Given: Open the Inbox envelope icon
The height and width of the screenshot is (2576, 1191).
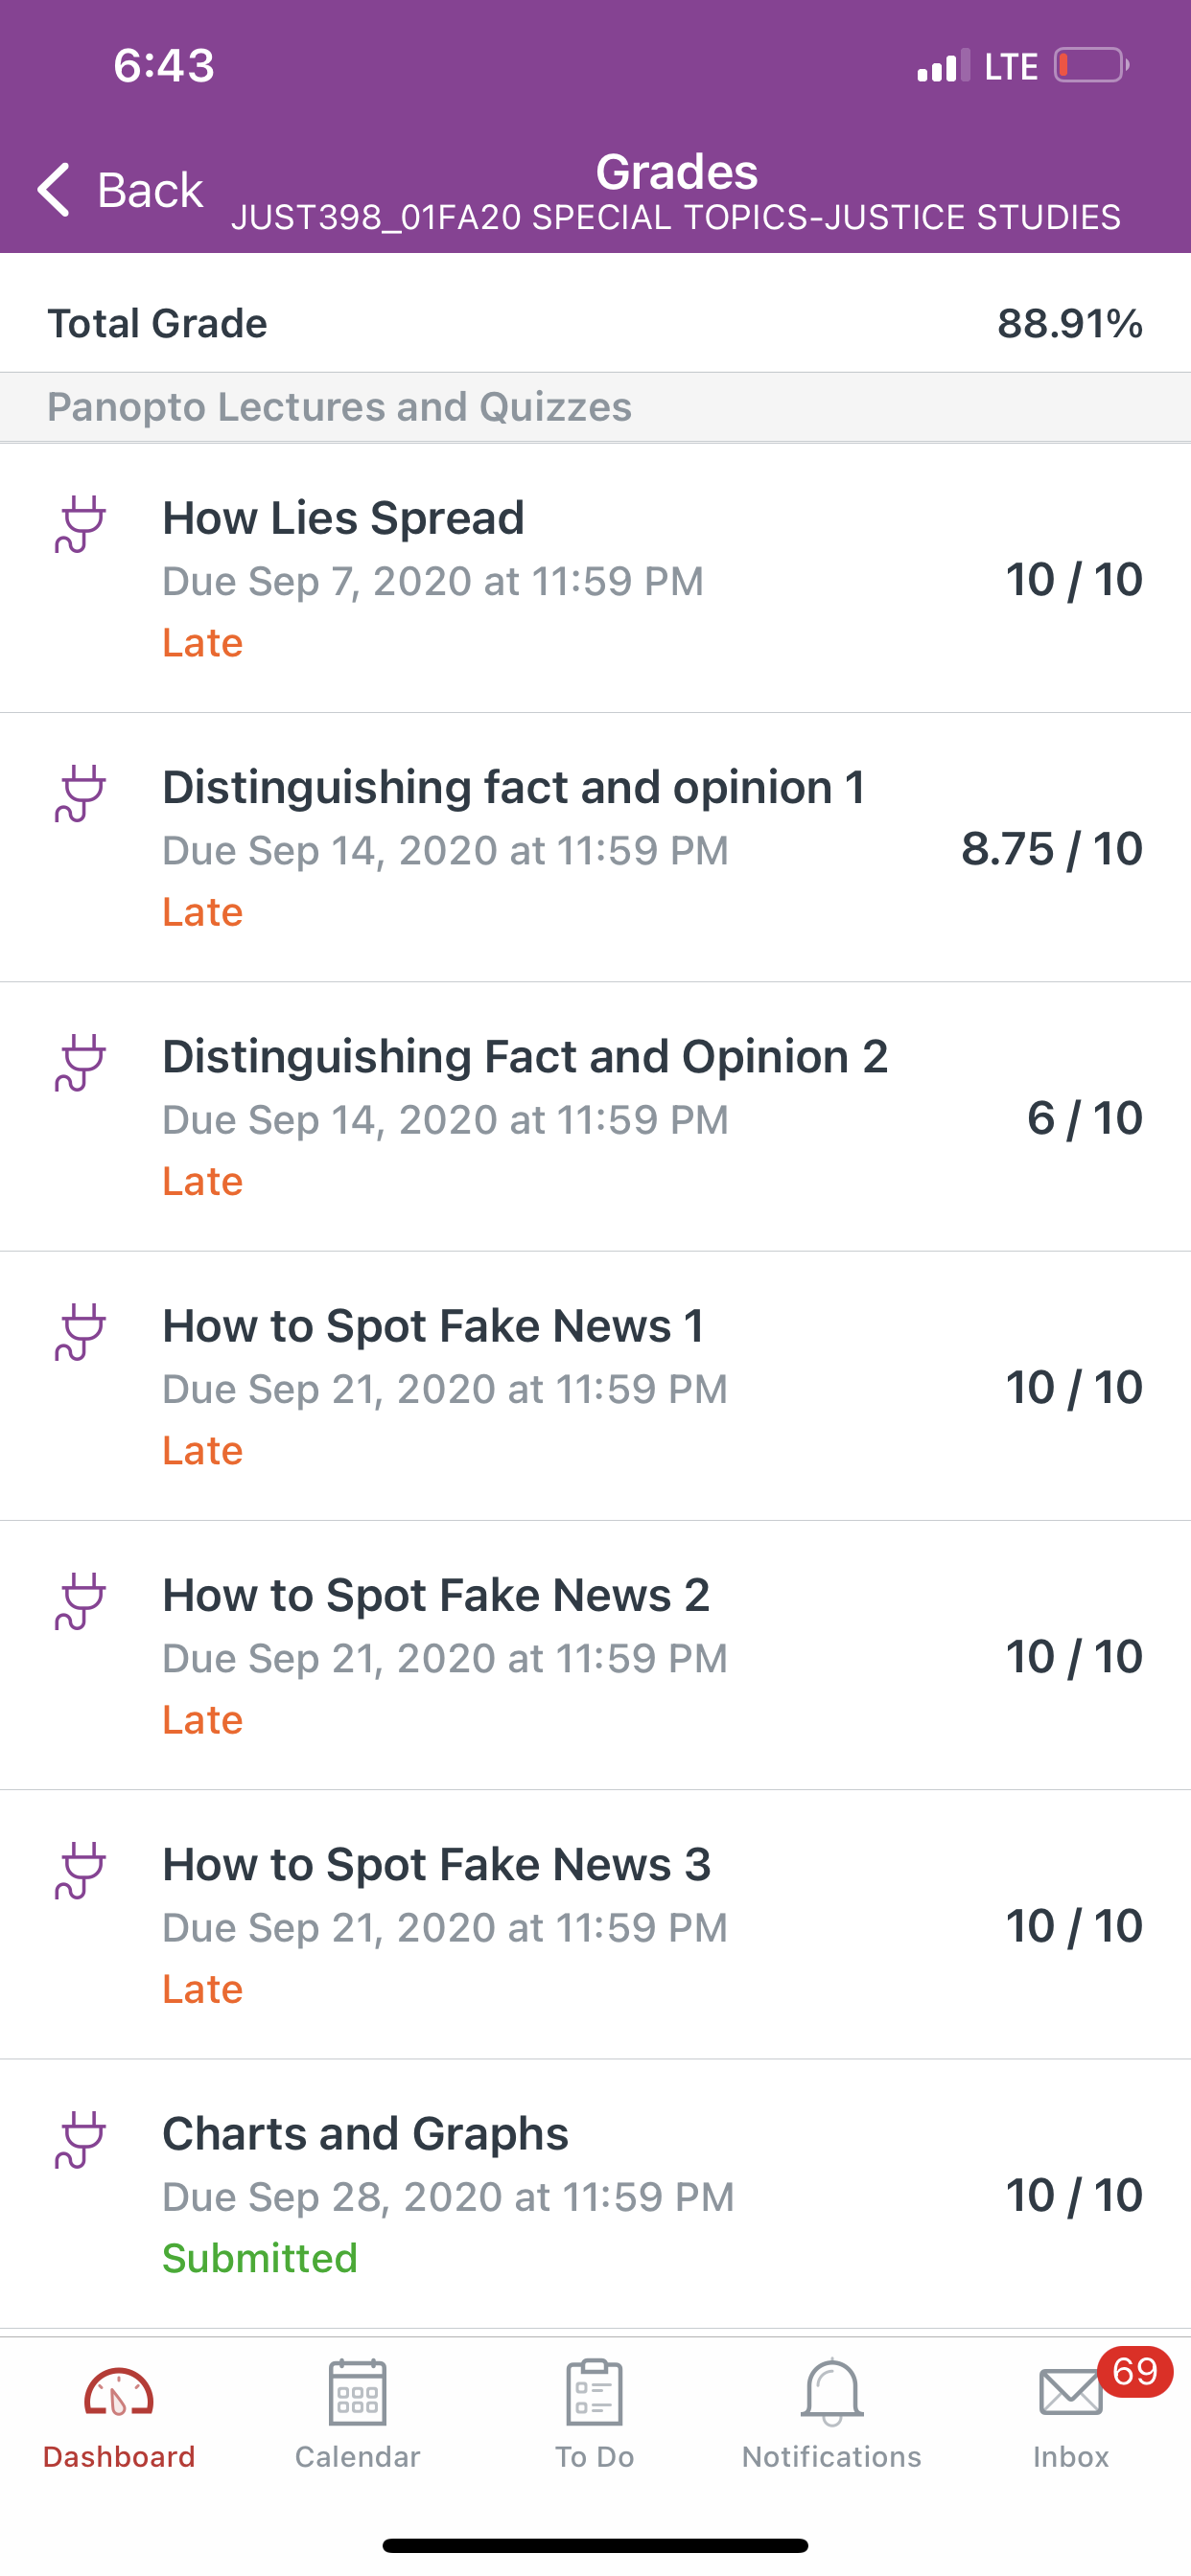Looking at the screenshot, I should pos(1071,2393).
